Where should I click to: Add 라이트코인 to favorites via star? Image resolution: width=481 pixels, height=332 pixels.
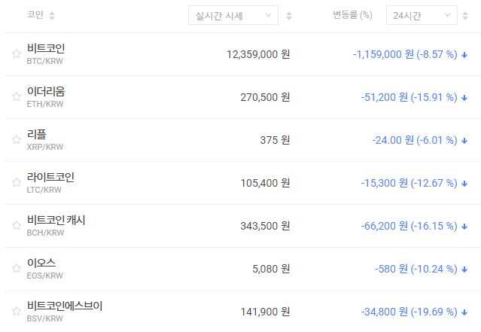16,183
